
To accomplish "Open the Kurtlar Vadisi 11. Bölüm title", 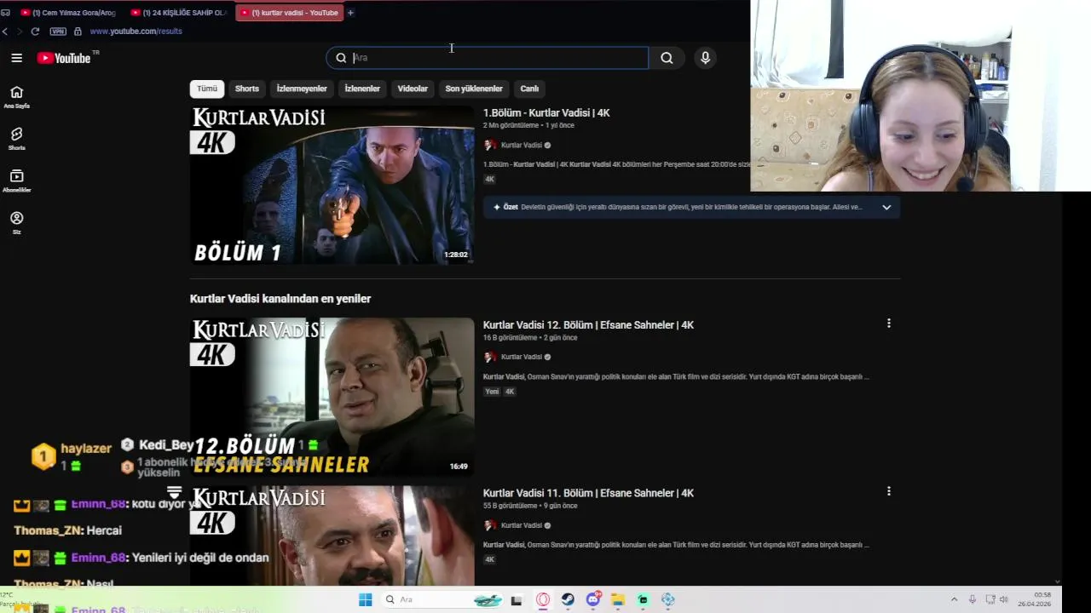I will pyautogui.click(x=588, y=493).
